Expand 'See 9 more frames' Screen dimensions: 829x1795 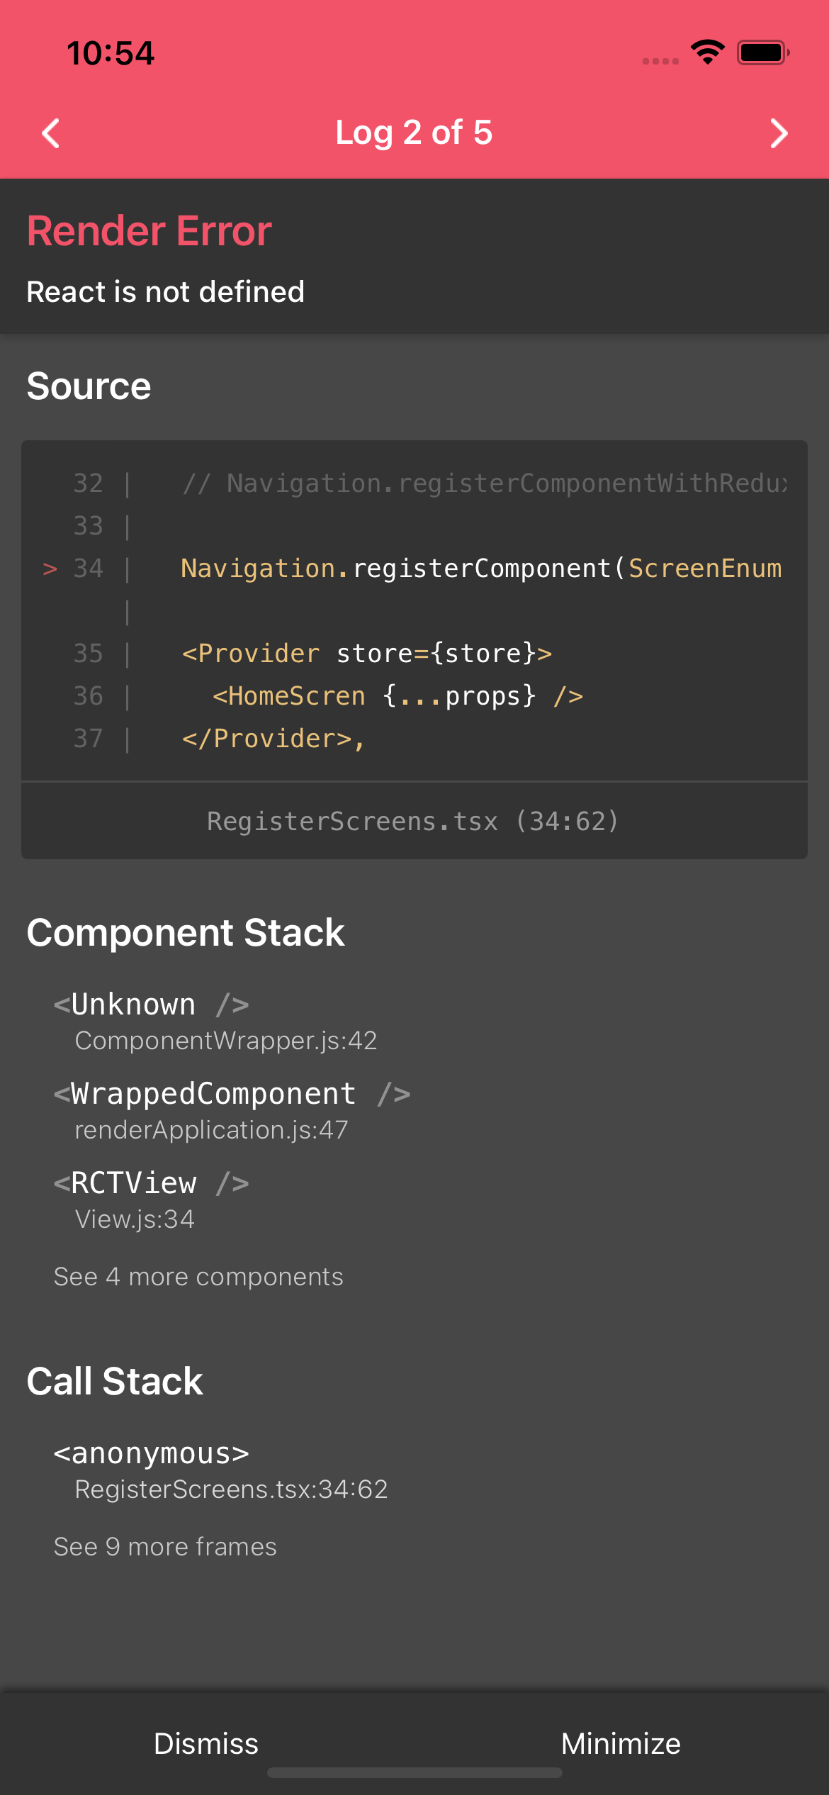point(165,1546)
